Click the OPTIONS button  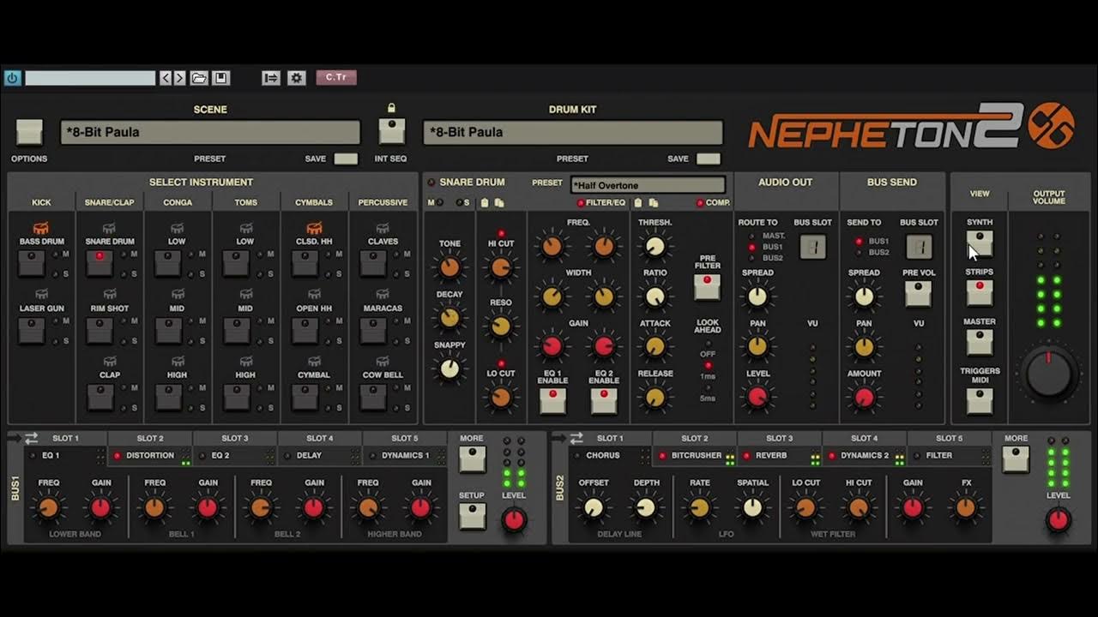coord(29,132)
